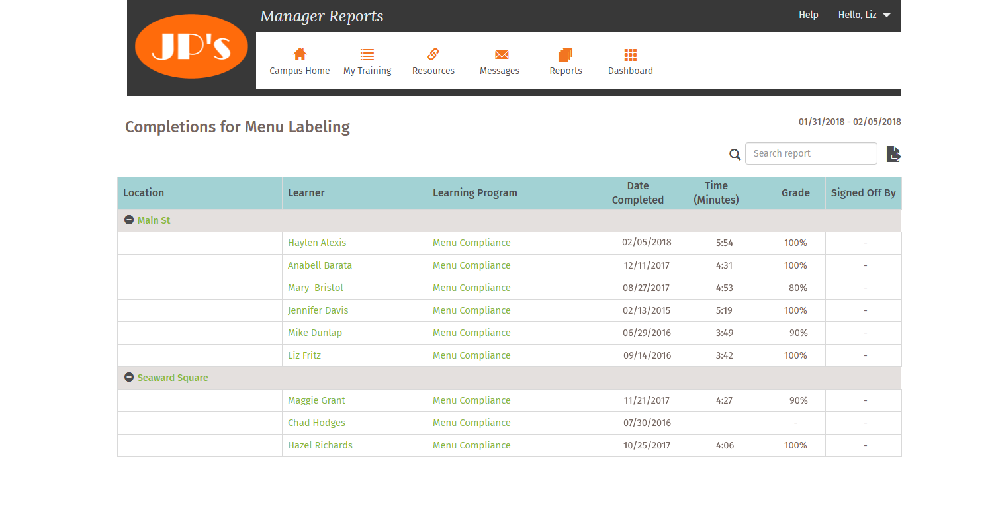Click the search magnifier icon
Viewport: 986px width, 512px height.
point(735,154)
